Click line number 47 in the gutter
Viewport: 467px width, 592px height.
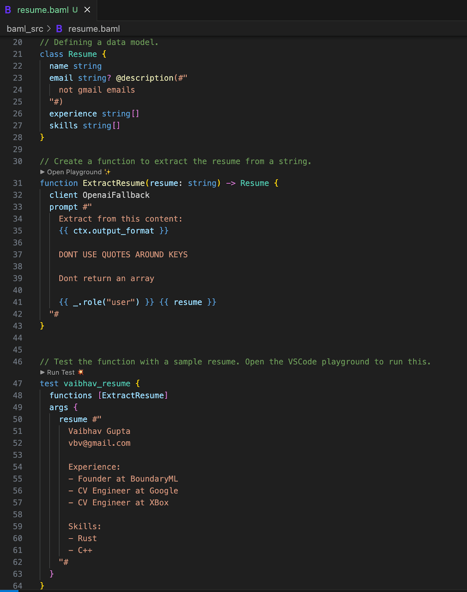coord(17,383)
